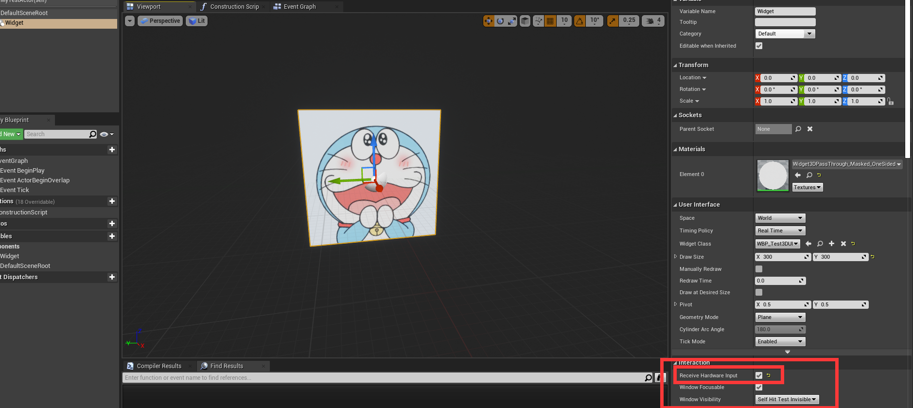
Task: Open the scale snap 0.25 dropdown
Action: tap(629, 21)
